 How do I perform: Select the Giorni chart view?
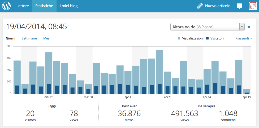11,38
